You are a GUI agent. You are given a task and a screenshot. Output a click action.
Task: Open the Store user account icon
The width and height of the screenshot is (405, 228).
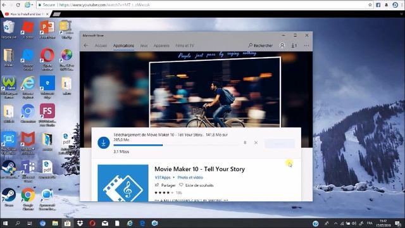coord(282,46)
